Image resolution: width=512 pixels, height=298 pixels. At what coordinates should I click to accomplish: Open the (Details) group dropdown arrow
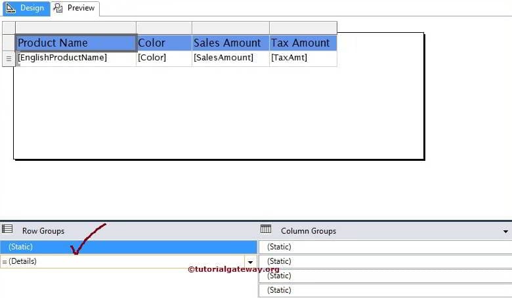click(251, 262)
